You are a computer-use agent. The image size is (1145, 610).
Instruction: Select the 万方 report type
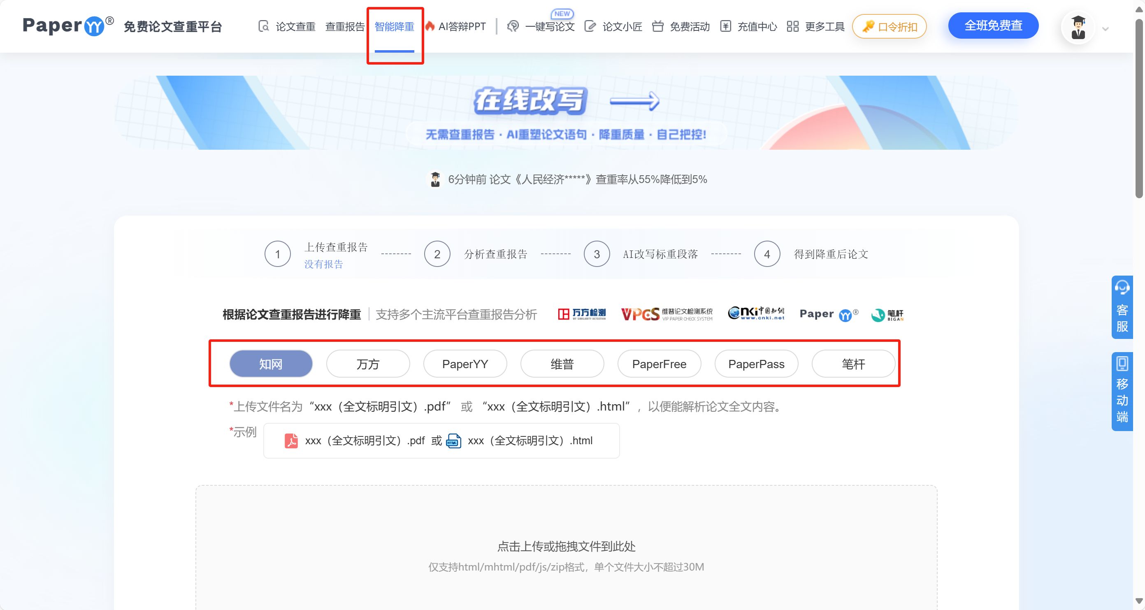(368, 364)
